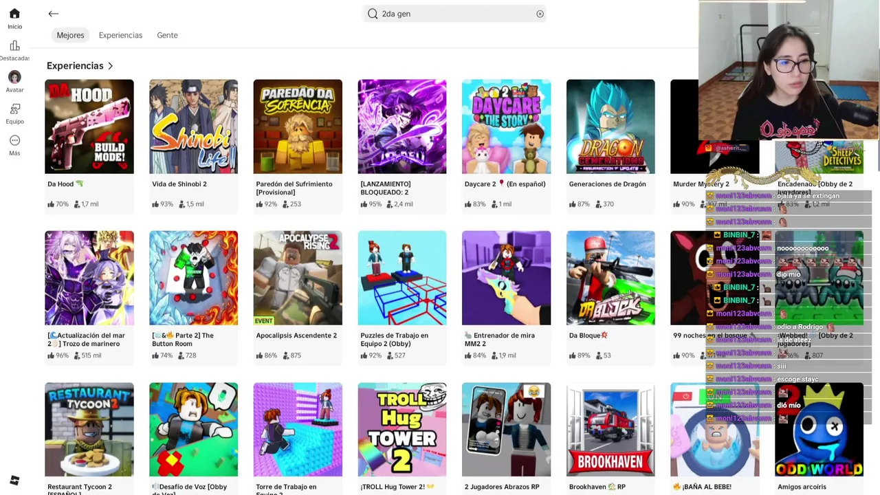The height and width of the screenshot is (495, 880).
Task: Click '2,4 mil' players under BLOQUEADO: 2
Action: [x=400, y=204]
